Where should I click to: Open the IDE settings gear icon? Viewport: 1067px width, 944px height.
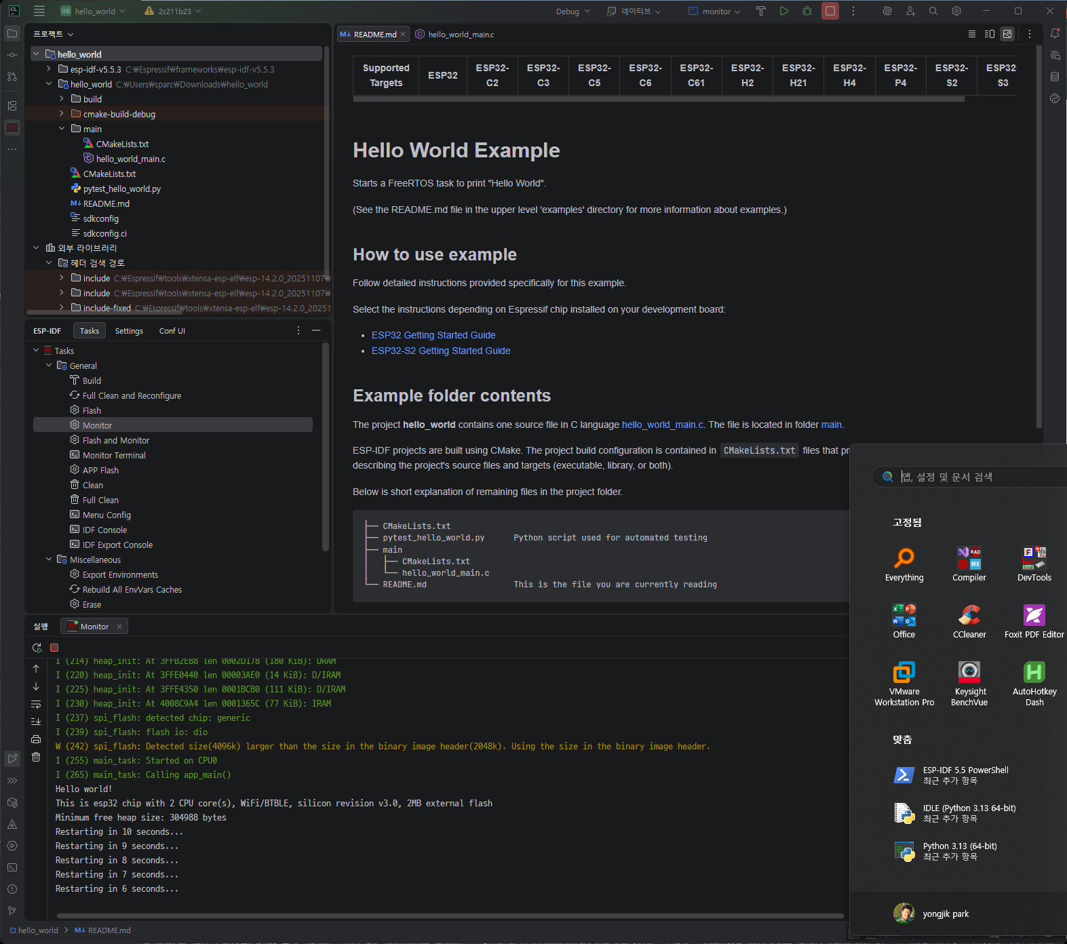[x=956, y=11]
